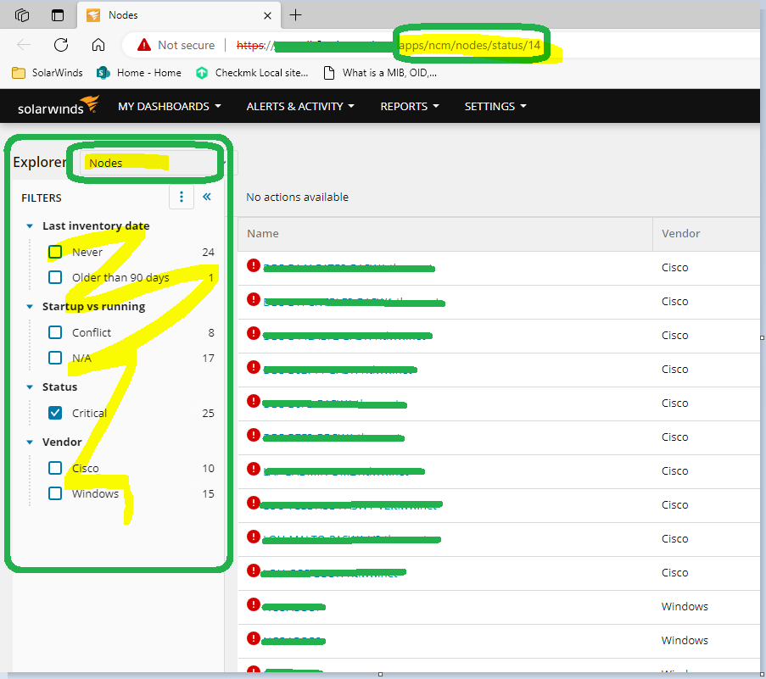Click the browser back arrow

tap(24, 45)
